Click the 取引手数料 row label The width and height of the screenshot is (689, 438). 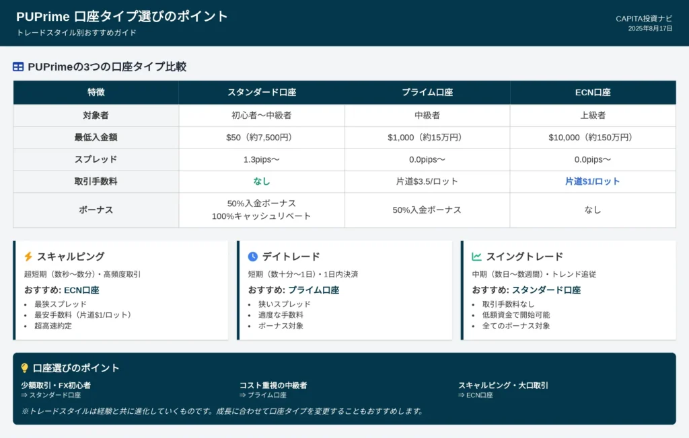[96, 181]
